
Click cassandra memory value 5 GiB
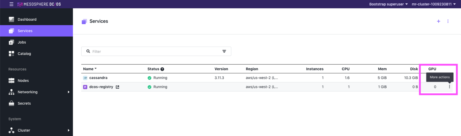pyautogui.click(x=382, y=78)
